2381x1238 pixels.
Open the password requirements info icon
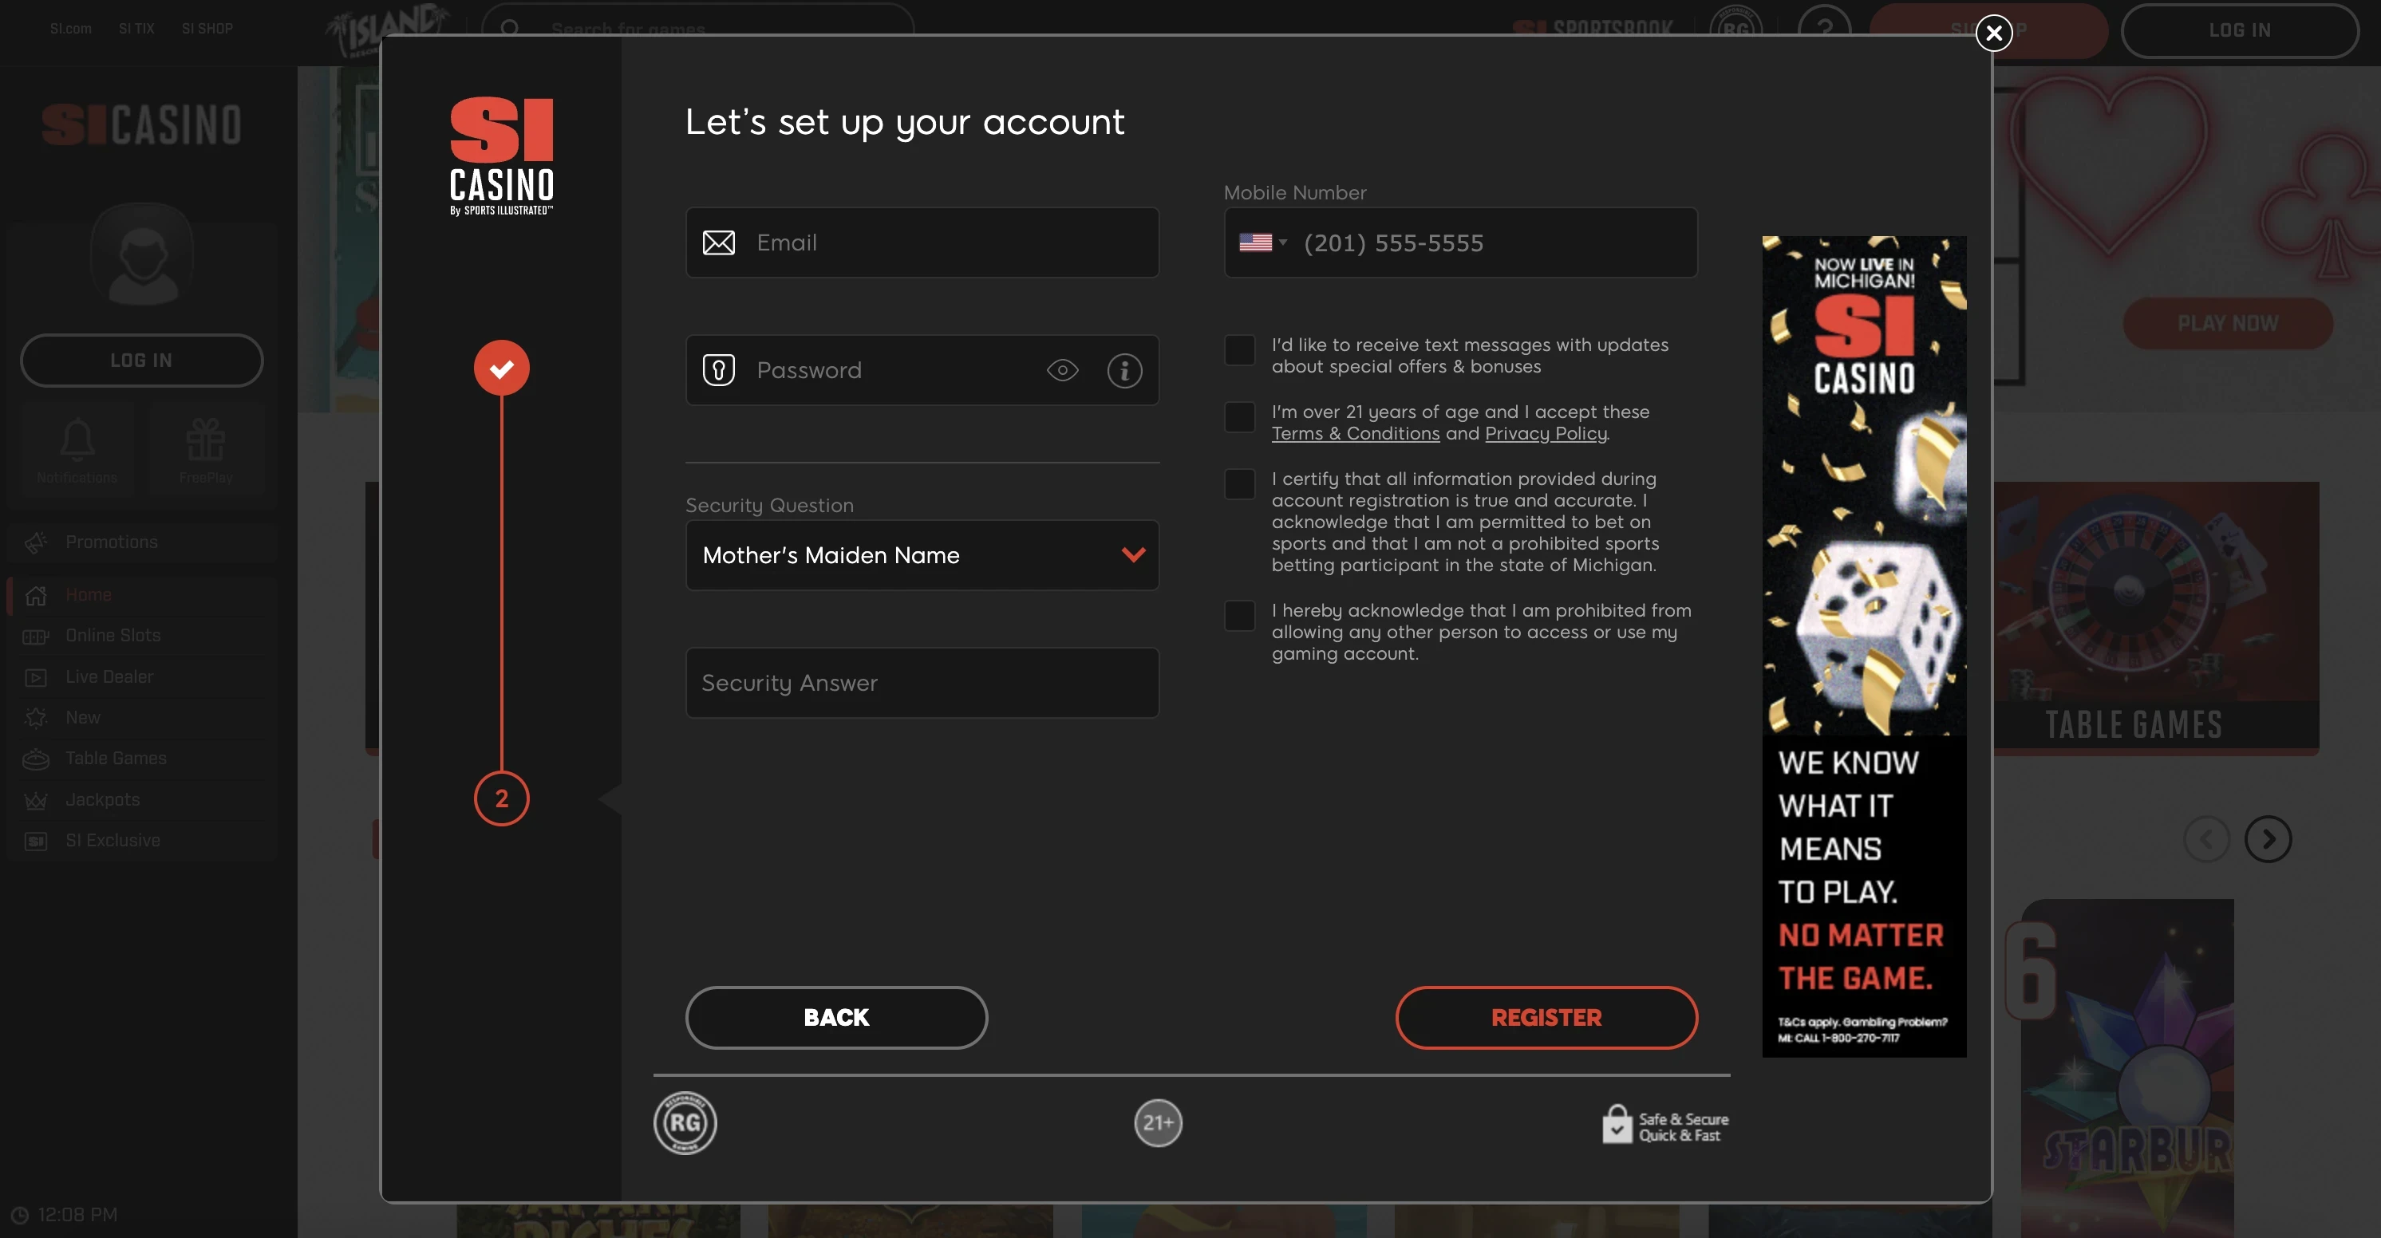point(1124,370)
